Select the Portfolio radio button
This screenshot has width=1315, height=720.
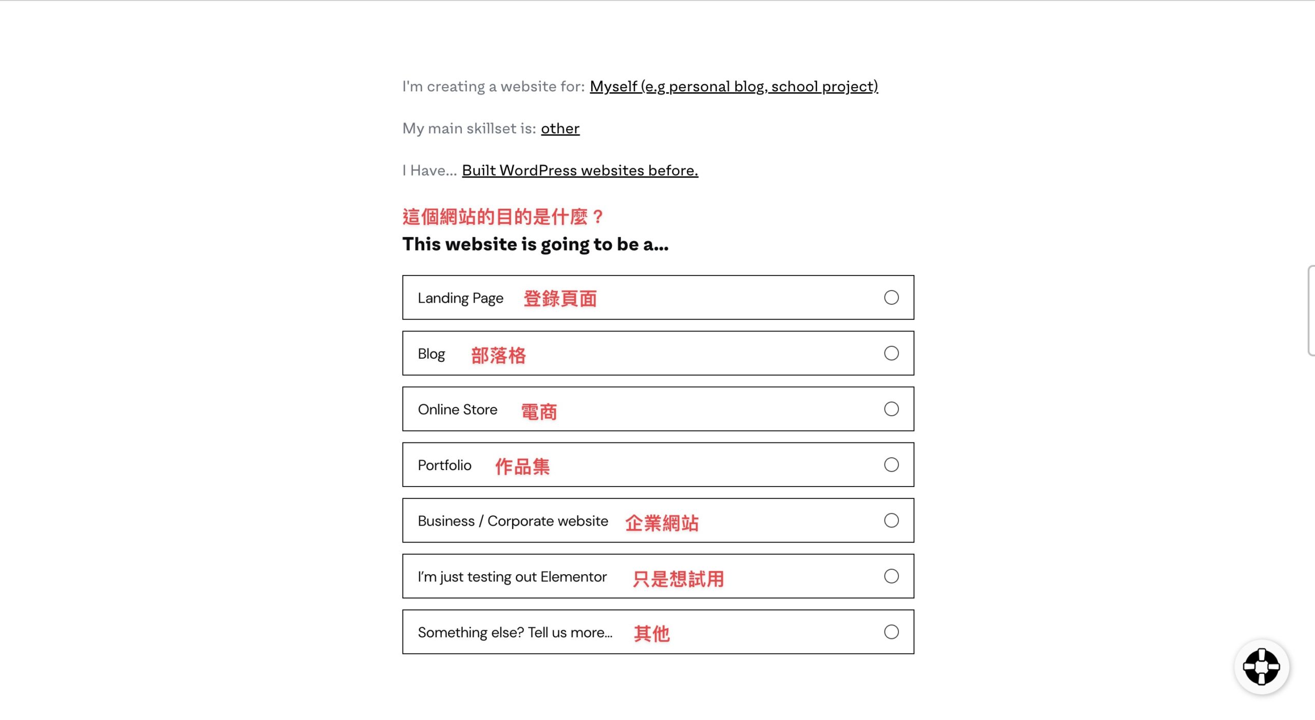pos(891,464)
